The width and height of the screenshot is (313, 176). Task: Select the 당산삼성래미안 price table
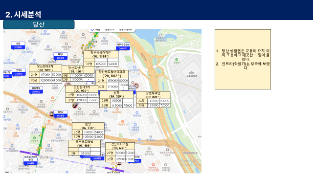click(101, 59)
